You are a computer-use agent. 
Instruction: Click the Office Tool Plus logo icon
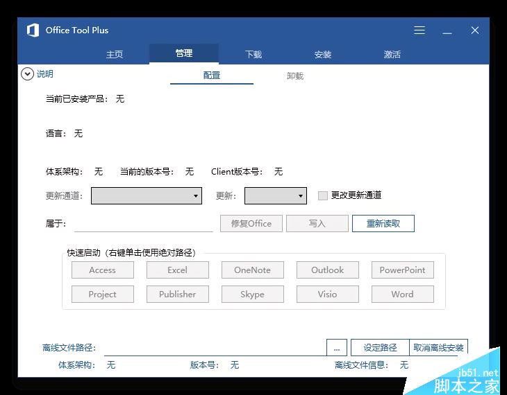[x=33, y=30]
